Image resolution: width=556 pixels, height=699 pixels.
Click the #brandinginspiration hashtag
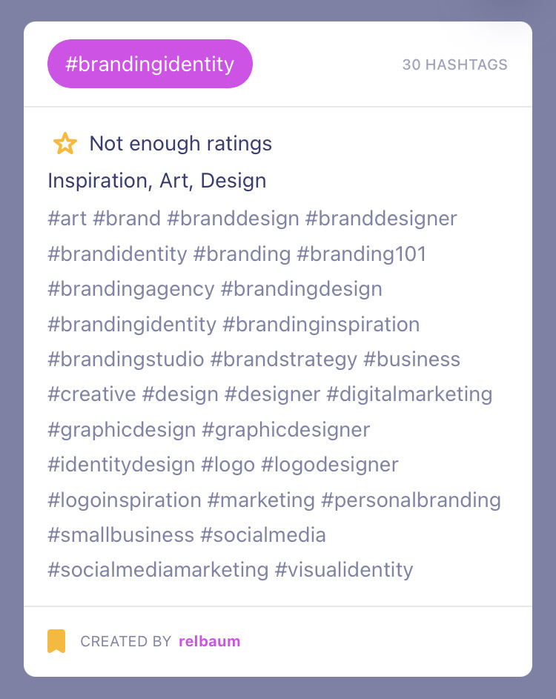(321, 324)
